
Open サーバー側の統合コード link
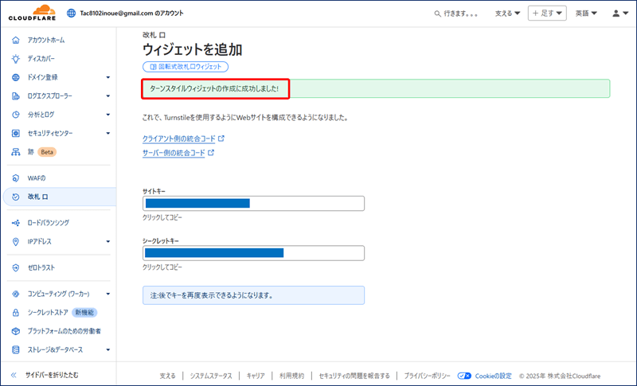pyautogui.click(x=174, y=153)
